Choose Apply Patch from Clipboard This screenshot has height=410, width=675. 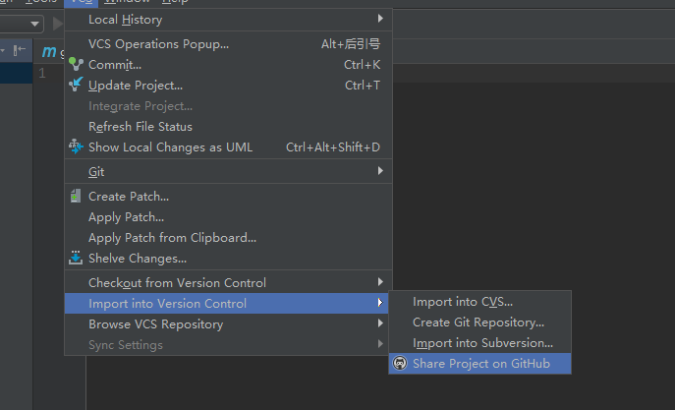pyautogui.click(x=172, y=238)
